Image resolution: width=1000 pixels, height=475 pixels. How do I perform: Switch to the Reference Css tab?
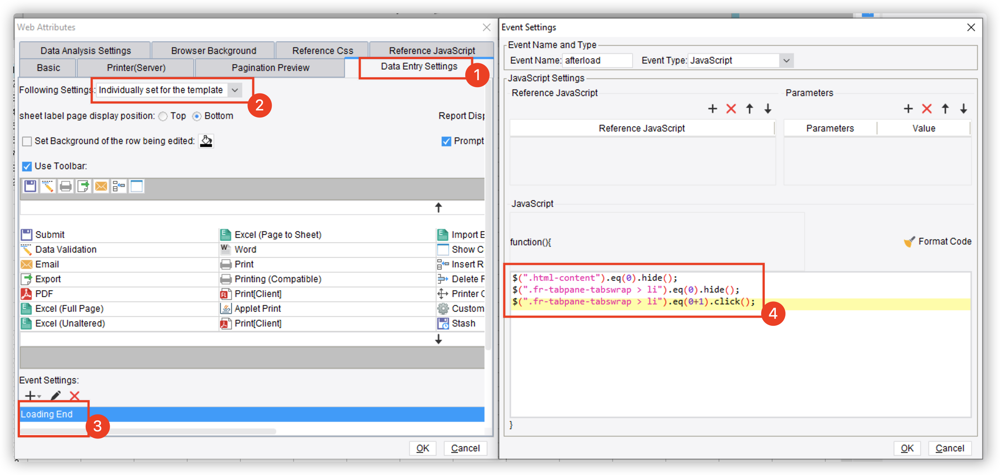(x=322, y=51)
